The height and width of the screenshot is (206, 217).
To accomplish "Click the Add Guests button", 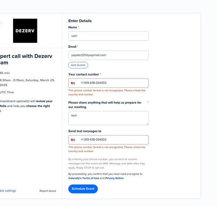I will click(78, 65).
